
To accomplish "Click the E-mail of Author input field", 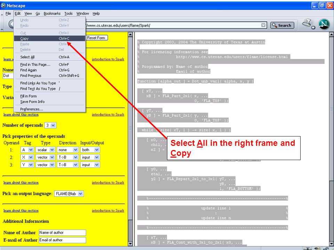I will (62, 240).
